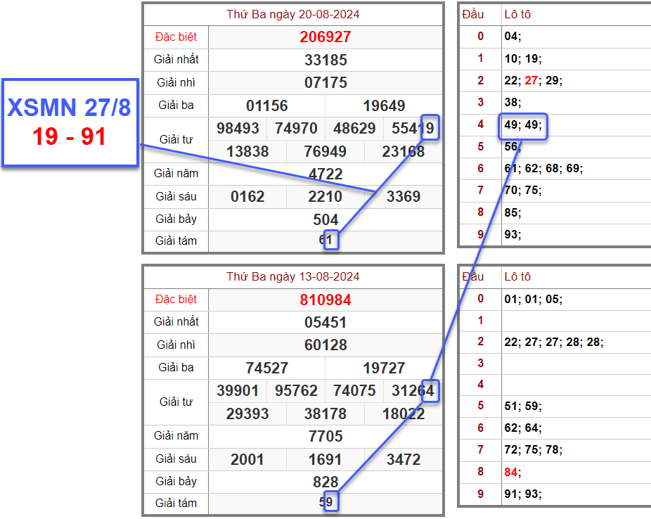This screenshot has height=519, width=651.
Task: Select the 13-08-2024 table date header
Action: pos(292,276)
